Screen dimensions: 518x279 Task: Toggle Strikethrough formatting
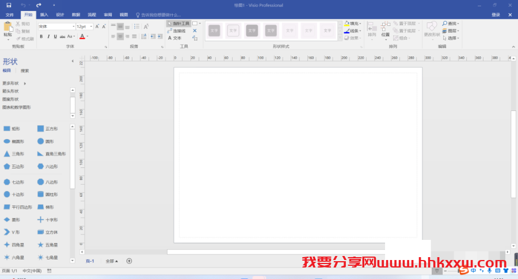pyautogui.click(x=62, y=36)
